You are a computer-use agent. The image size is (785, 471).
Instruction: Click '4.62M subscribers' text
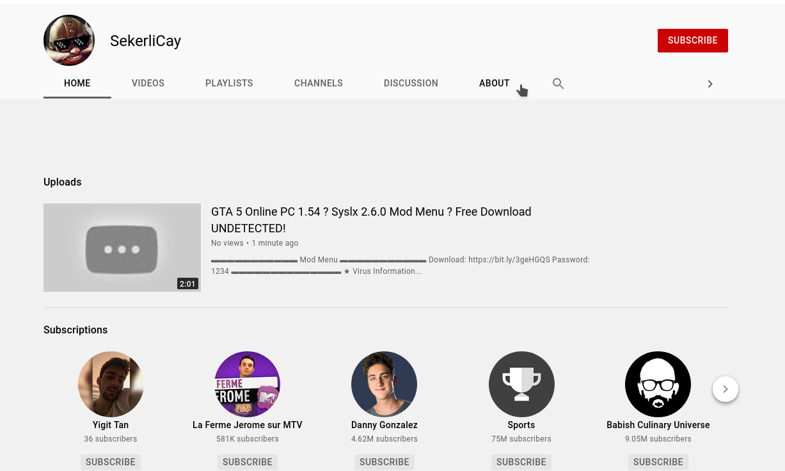click(385, 439)
